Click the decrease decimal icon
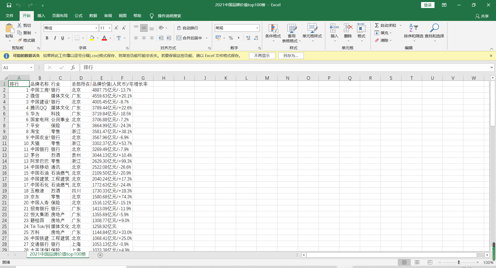 point(256,38)
